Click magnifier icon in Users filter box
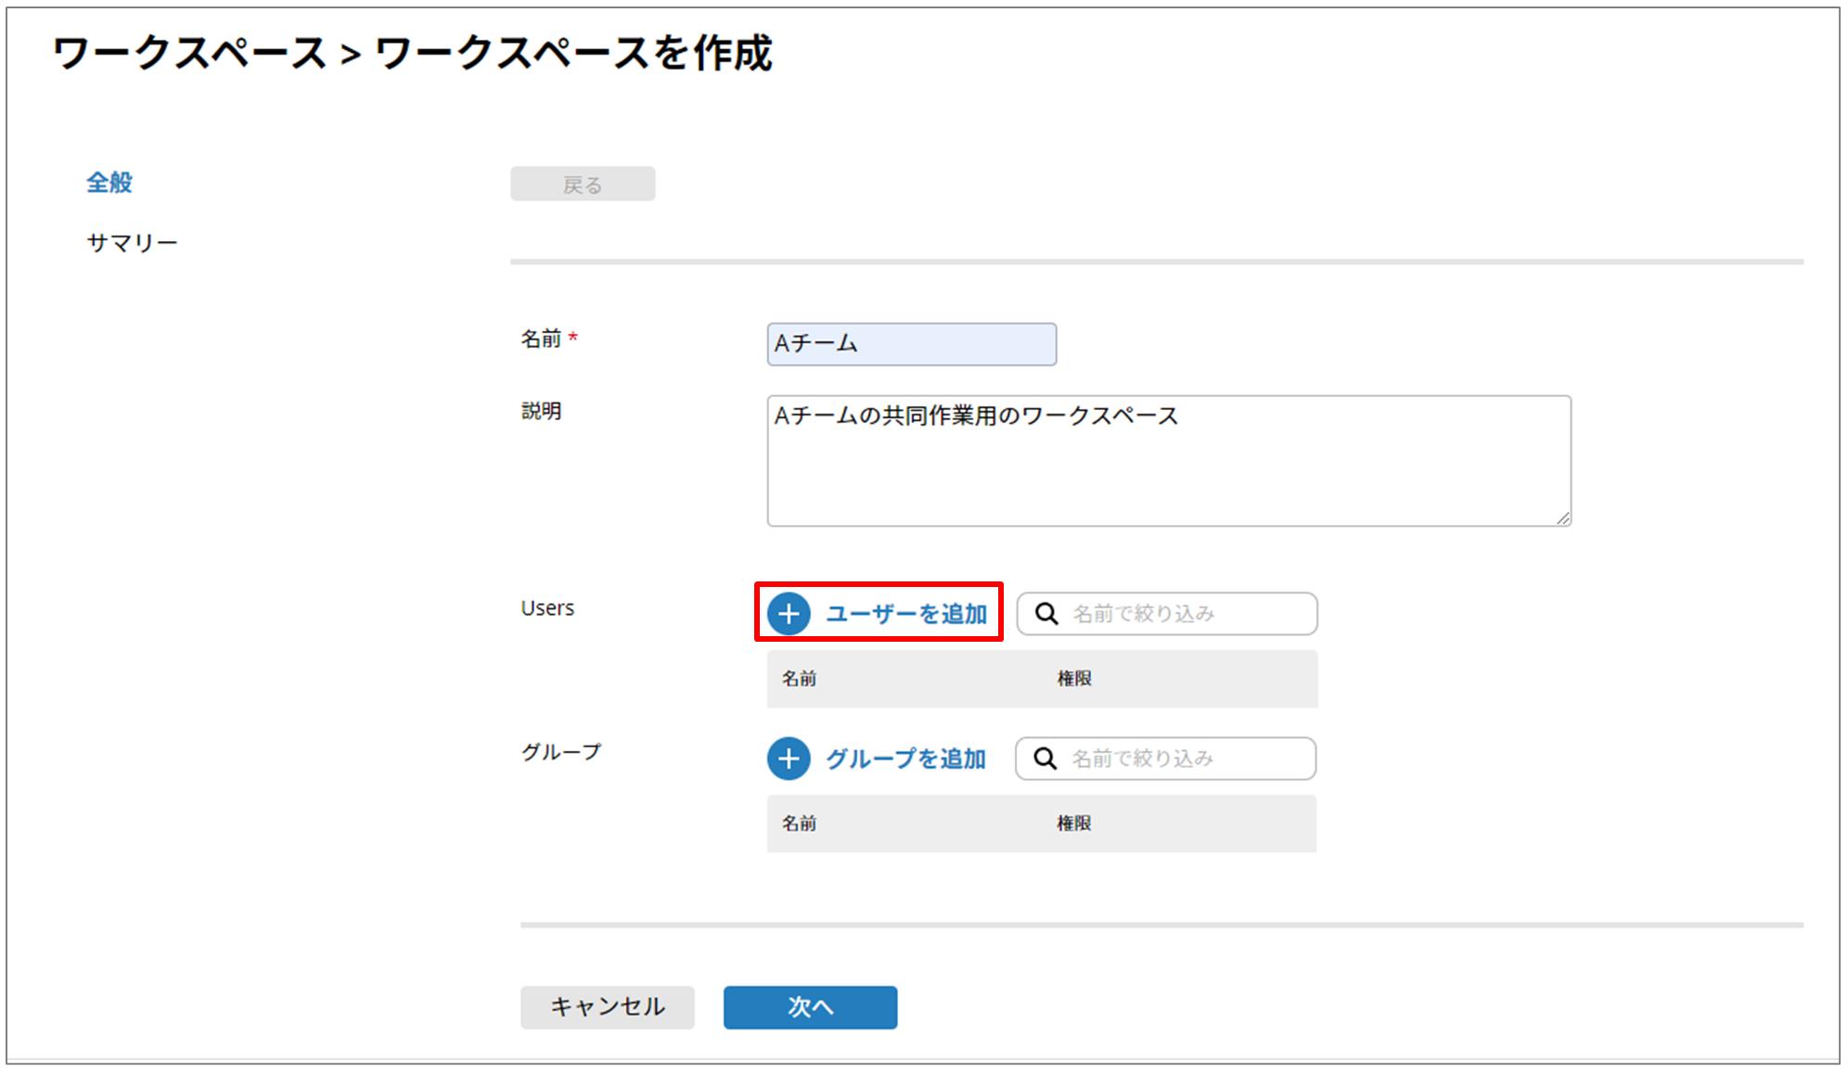The height and width of the screenshot is (1072, 1848). coord(1046,614)
